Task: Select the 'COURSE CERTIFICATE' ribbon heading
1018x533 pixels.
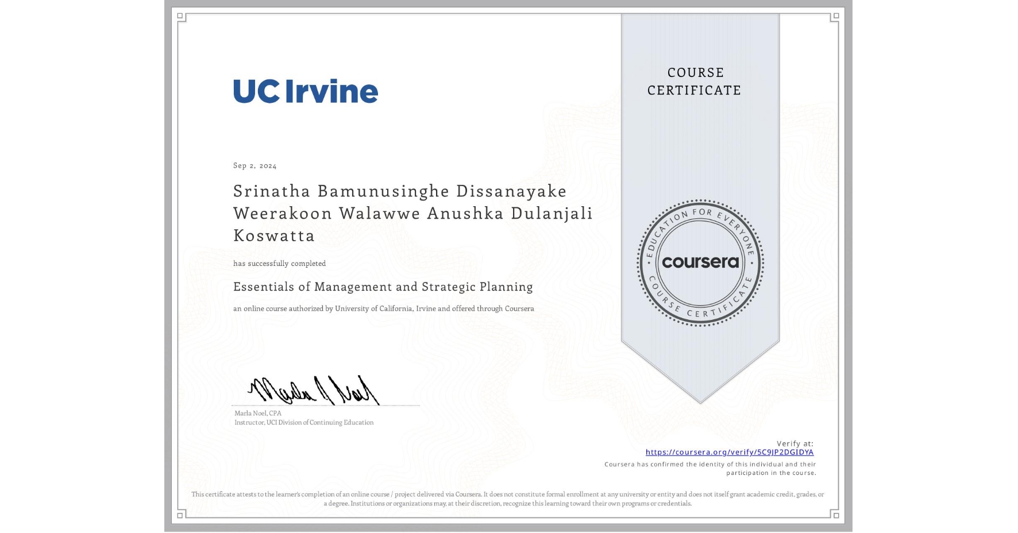Action: (x=695, y=81)
